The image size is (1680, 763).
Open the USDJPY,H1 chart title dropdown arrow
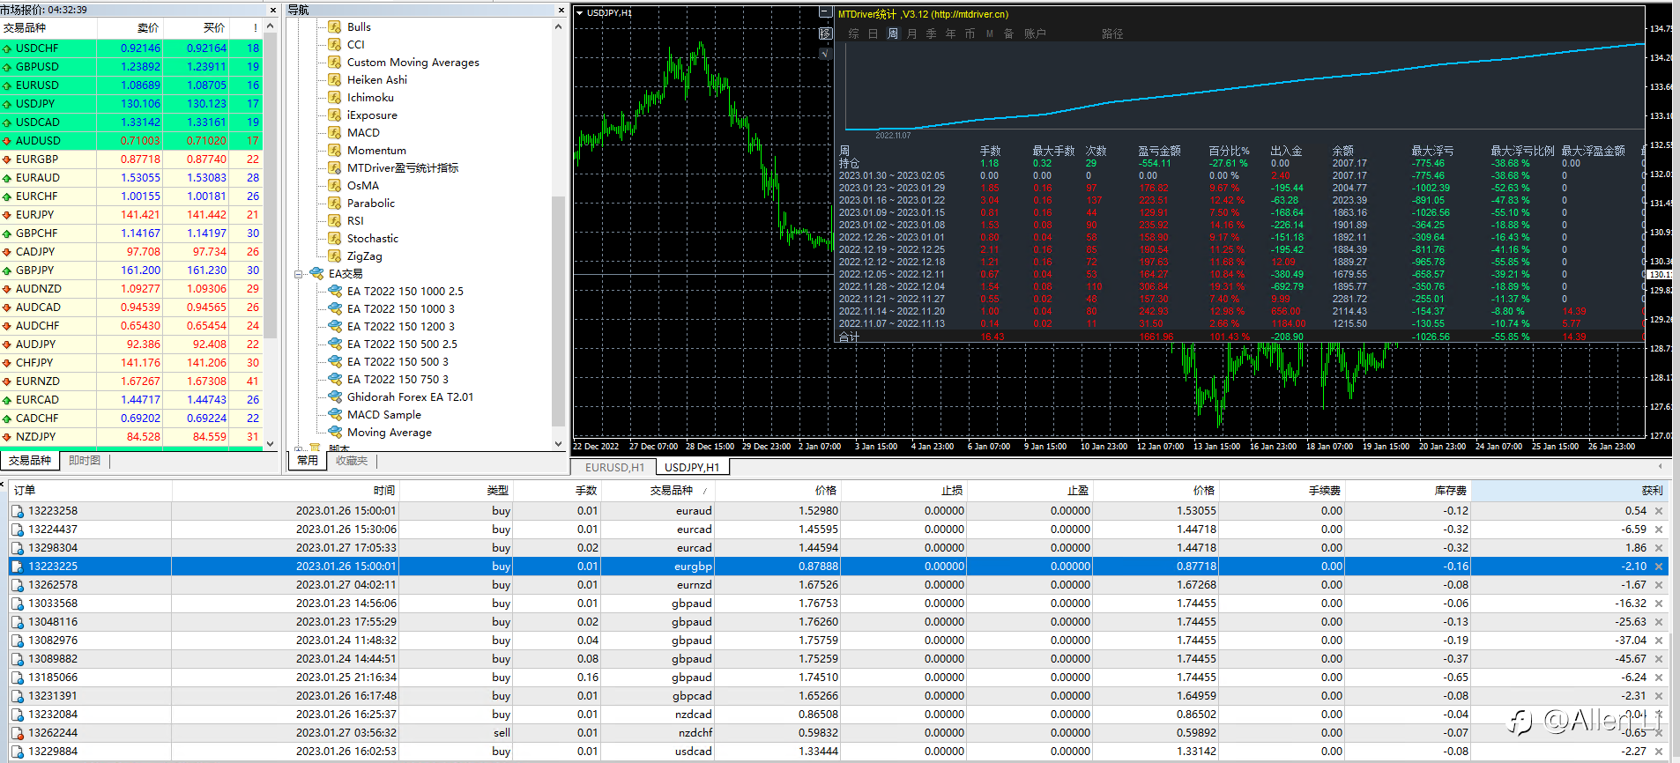click(579, 13)
